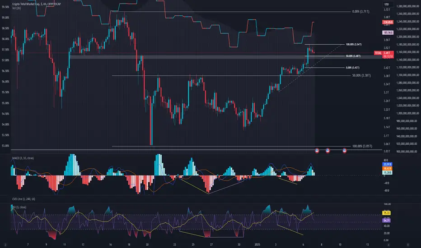421x248 pixels.
Task: Click the 2025 label on the time axis
Action: [257, 244]
